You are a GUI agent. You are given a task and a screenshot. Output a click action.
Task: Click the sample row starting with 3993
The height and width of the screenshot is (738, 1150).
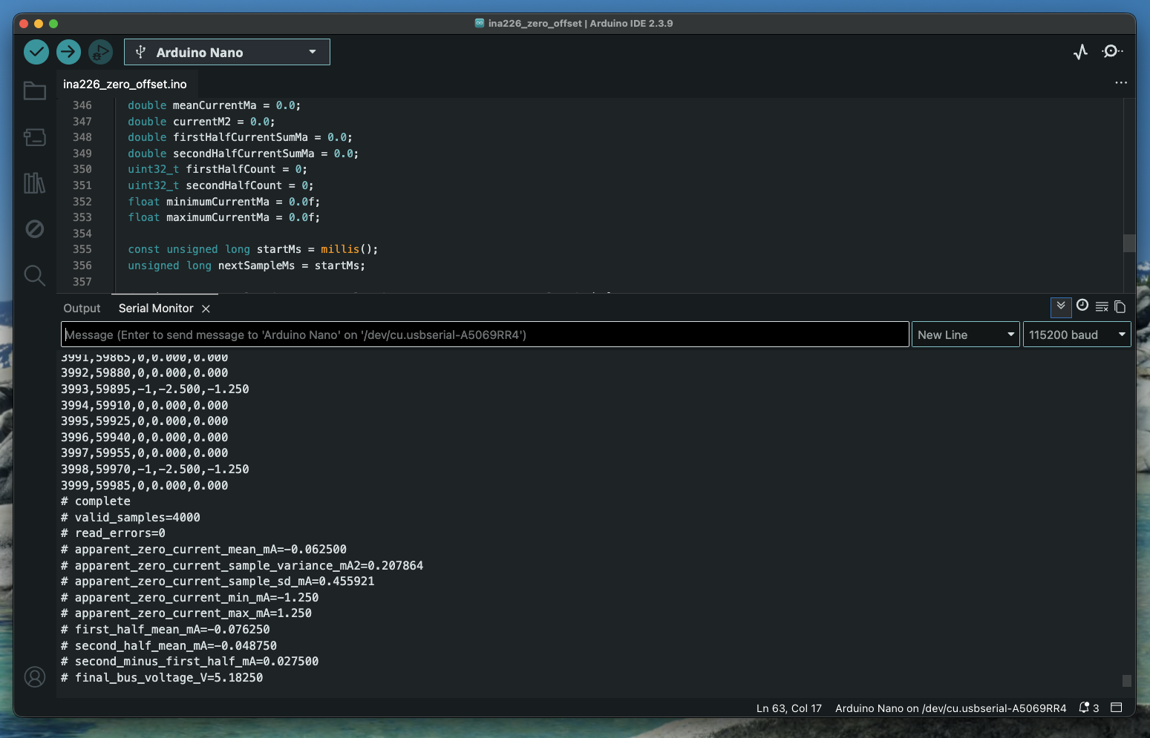click(155, 389)
